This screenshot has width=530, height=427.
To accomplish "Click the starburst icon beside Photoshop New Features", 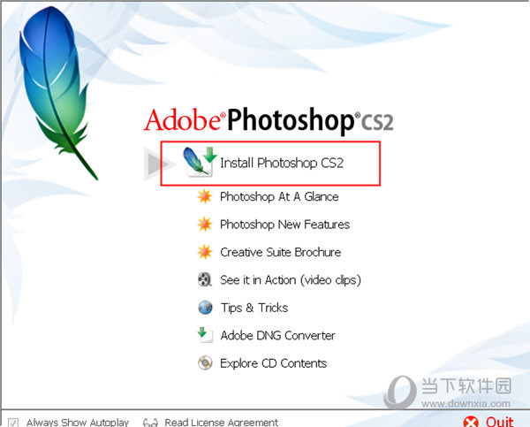I will [x=205, y=224].
